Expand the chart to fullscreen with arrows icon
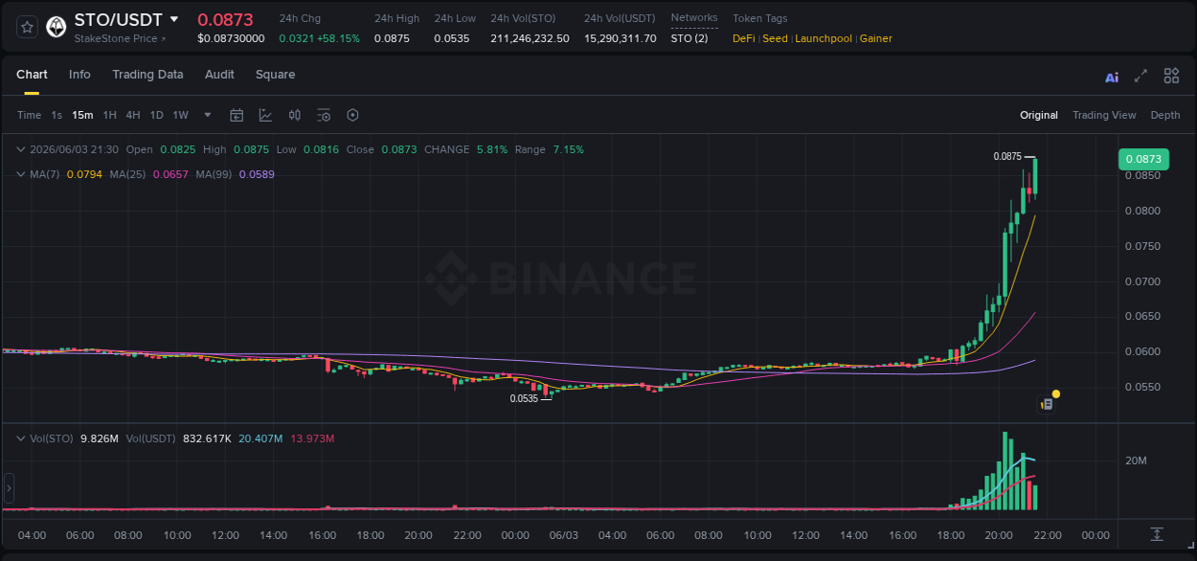The height and width of the screenshot is (561, 1197). pos(1141,76)
